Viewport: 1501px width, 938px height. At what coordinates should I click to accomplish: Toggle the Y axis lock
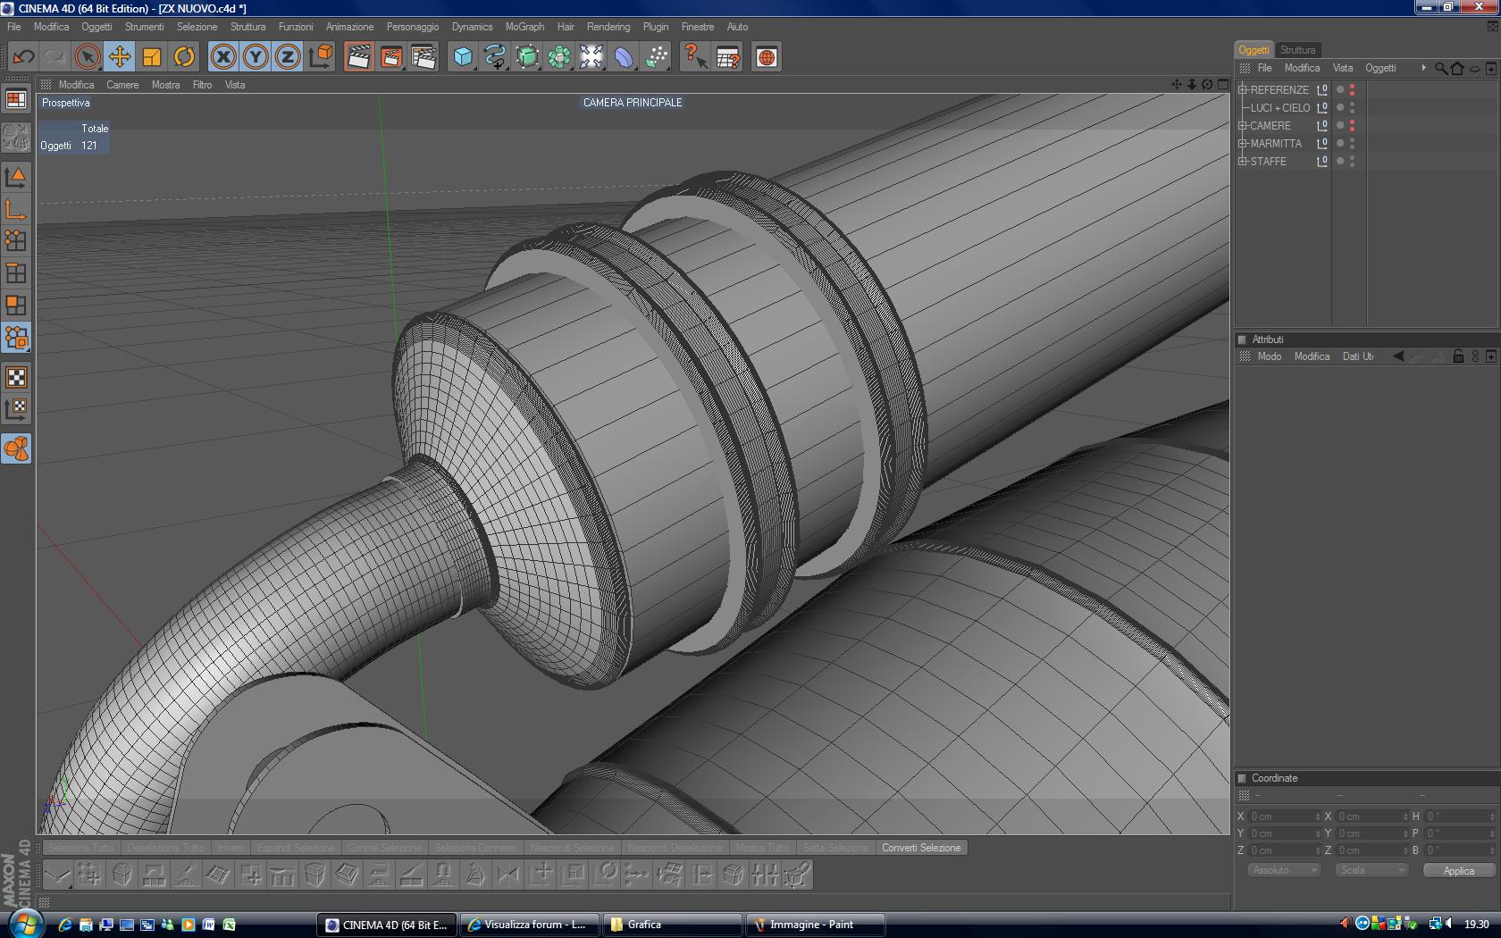point(256,57)
